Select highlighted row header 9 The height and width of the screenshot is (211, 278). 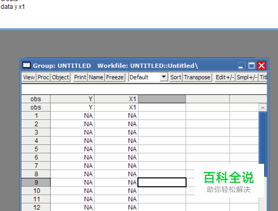(36, 182)
